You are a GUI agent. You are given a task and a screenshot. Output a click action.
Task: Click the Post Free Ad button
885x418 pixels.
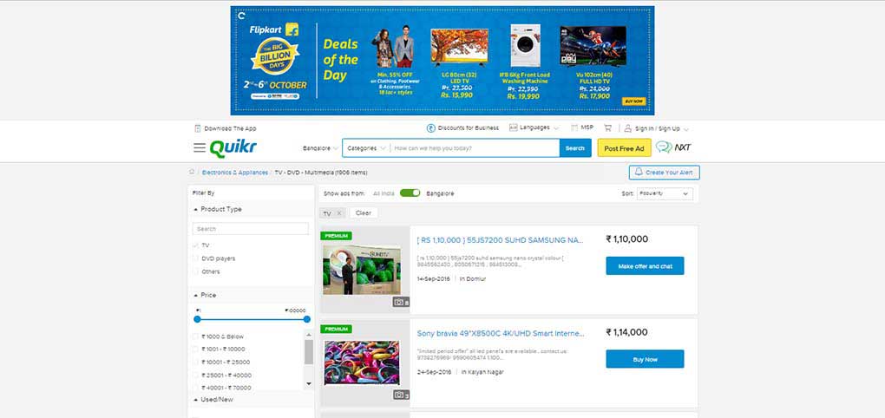click(x=624, y=148)
